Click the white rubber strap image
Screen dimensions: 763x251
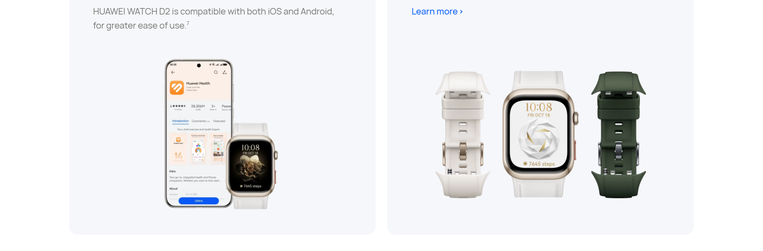[x=463, y=135]
